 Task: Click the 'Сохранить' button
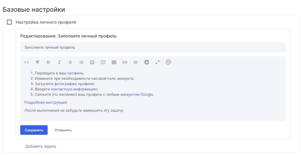pyautogui.click(x=34, y=130)
